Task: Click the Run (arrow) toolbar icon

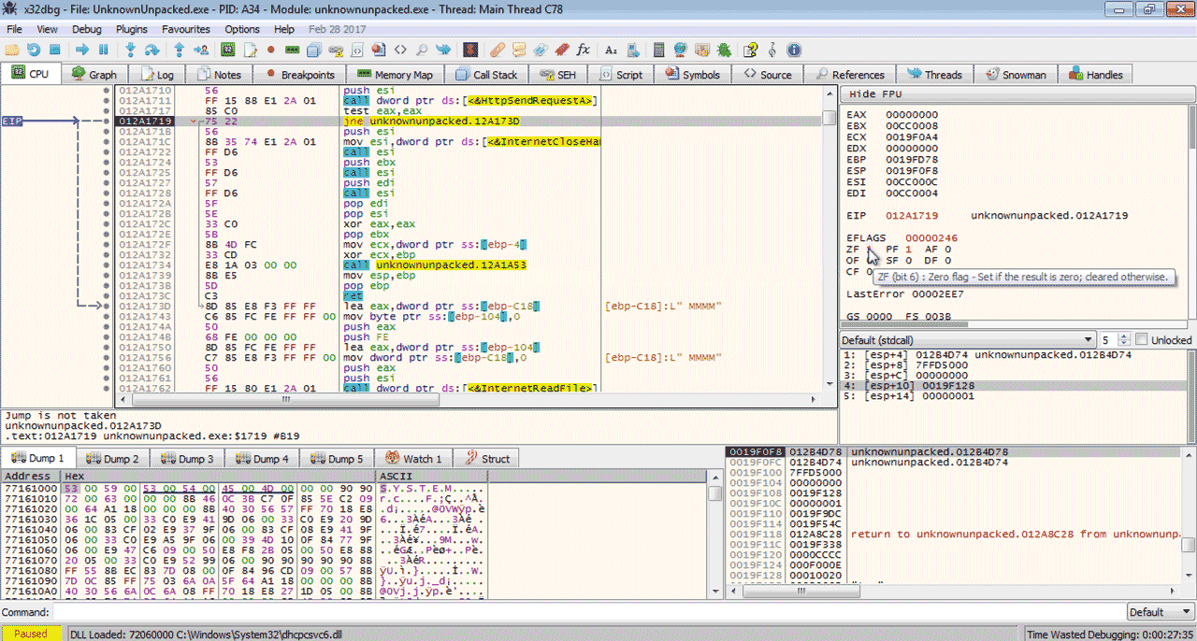Action: coord(82,50)
